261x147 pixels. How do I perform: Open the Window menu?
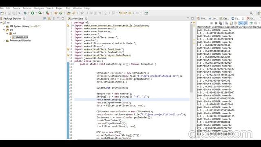[x=77, y=8]
